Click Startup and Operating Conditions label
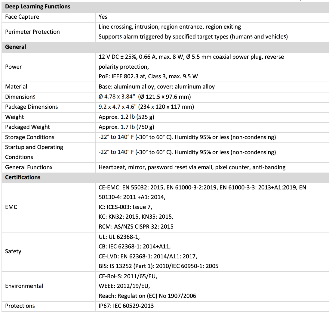This screenshot has width=332, height=315. tap(34, 152)
